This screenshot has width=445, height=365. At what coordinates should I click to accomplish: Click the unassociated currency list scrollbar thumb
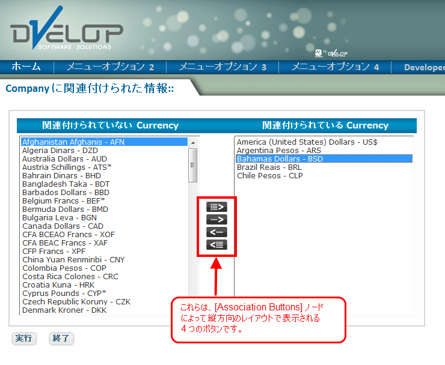coord(193,164)
